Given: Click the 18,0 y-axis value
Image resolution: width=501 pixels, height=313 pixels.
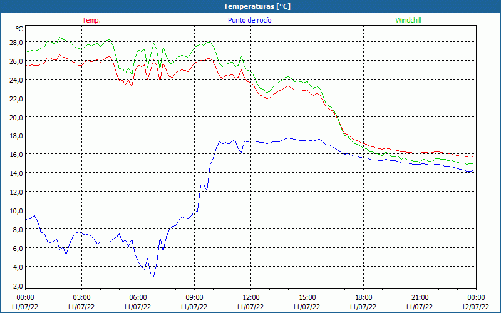Looking at the screenshot, I should point(16,136).
